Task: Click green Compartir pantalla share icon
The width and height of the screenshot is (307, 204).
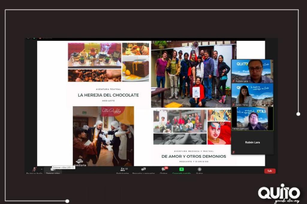Action: [181, 170]
